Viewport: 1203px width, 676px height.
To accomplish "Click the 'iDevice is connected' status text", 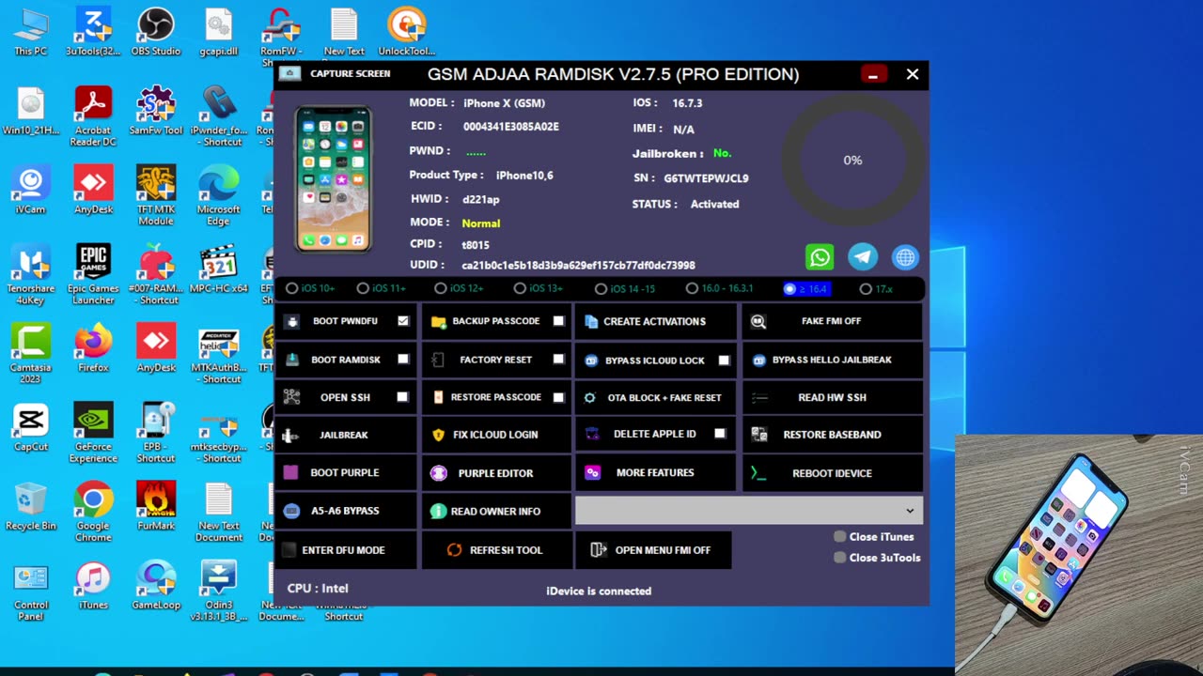I will 599,591.
